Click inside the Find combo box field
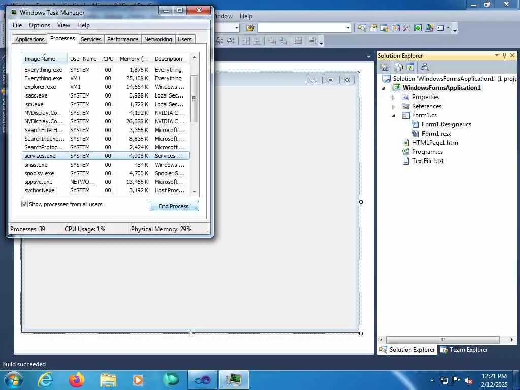 click(x=302, y=28)
